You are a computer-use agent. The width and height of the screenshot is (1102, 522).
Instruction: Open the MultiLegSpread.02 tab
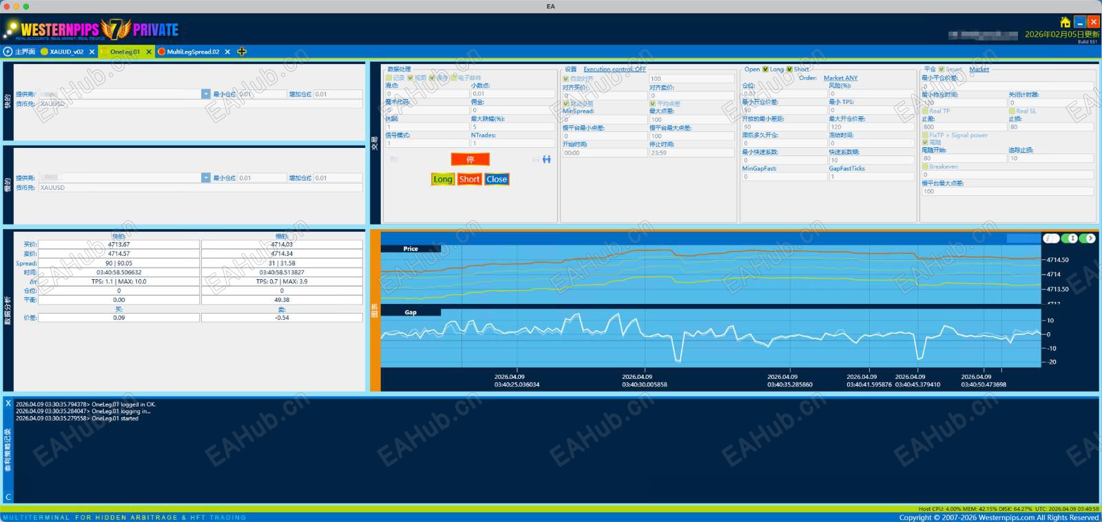[x=193, y=52]
